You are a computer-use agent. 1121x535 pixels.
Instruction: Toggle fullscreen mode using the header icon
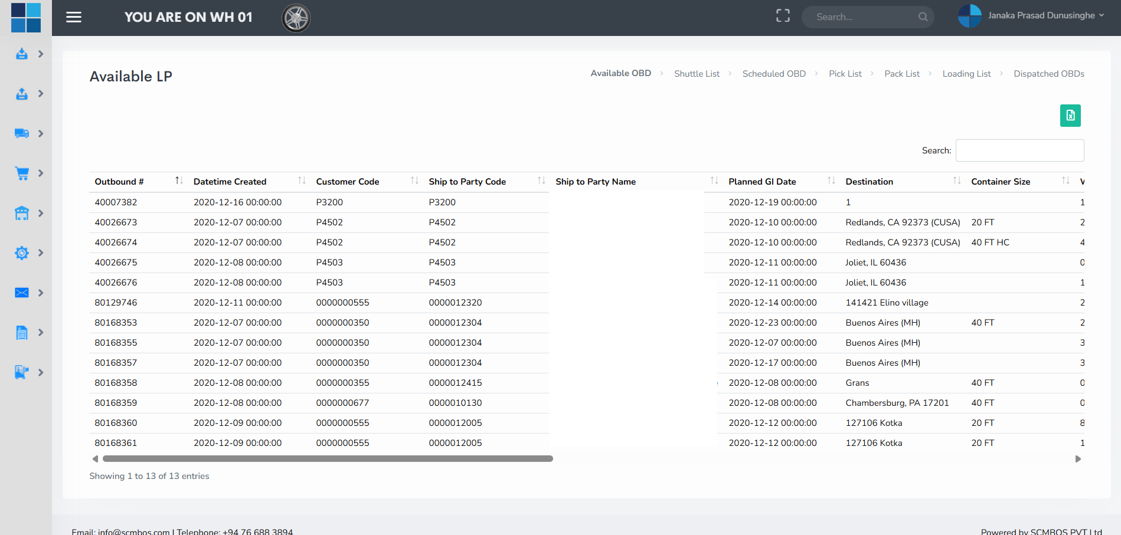tap(783, 16)
